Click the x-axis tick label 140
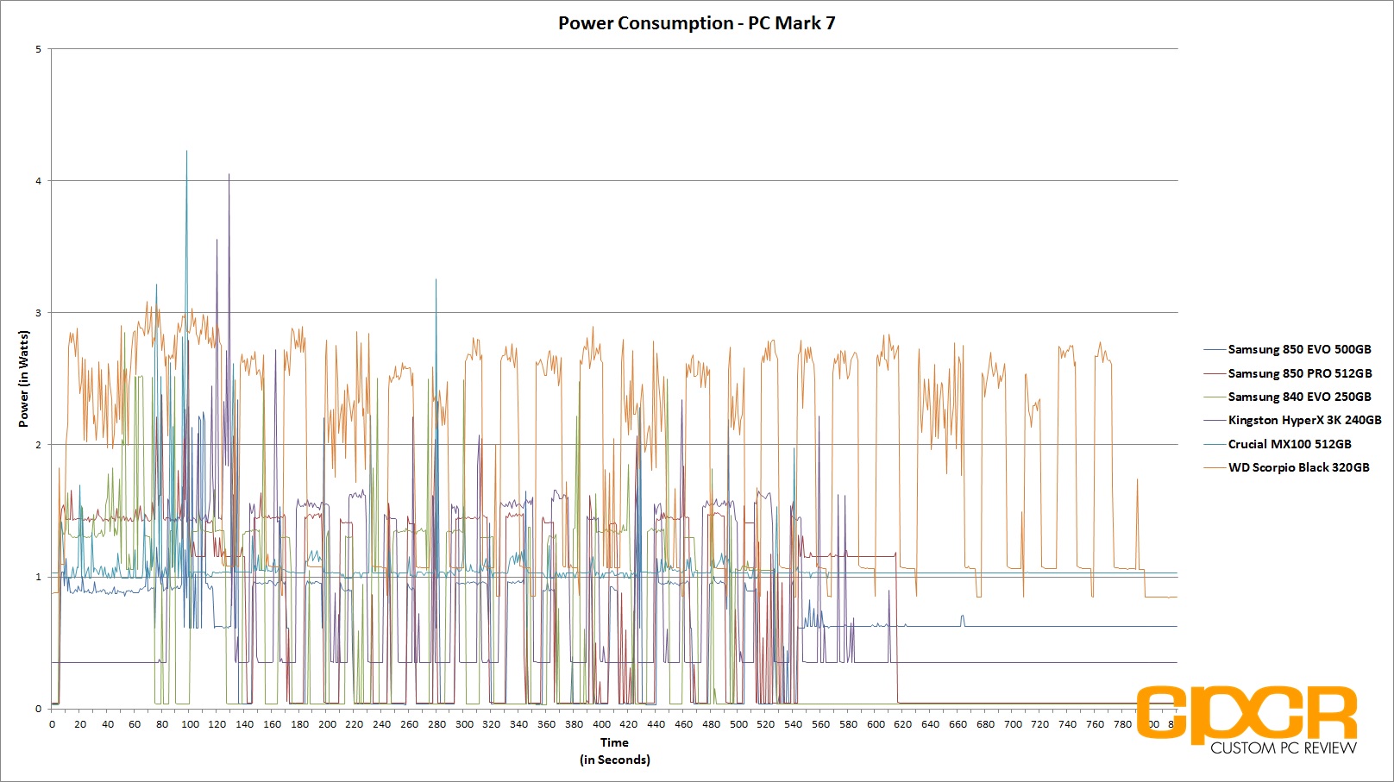The height and width of the screenshot is (782, 1394). pyautogui.click(x=245, y=724)
